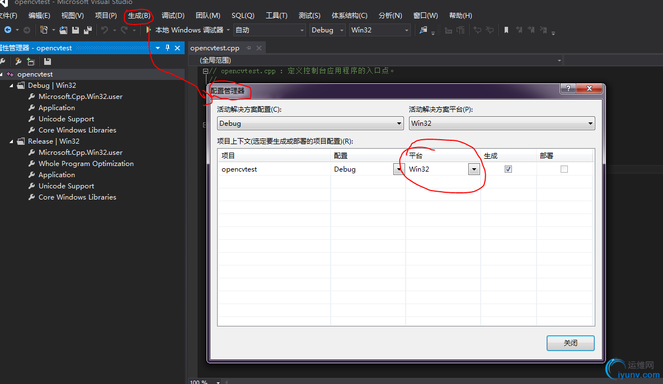Click the New Project toolbar icon
Image resolution: width=663 pixels, height=384 pixels.
44,30
